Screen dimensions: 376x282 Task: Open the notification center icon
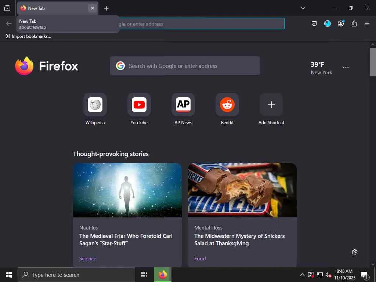pyautogui.click(x=365, y=275)
